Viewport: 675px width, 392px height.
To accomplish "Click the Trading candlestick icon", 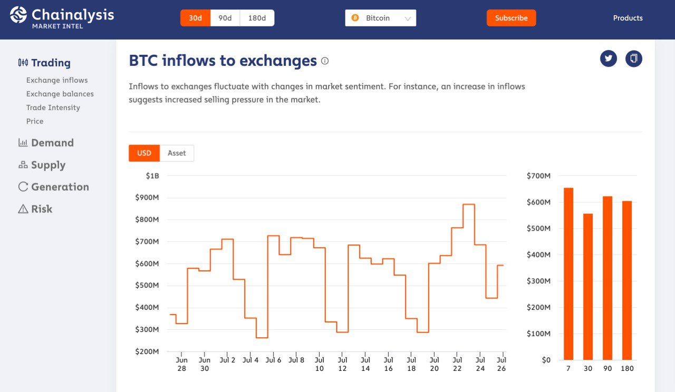I will (23, 63).
